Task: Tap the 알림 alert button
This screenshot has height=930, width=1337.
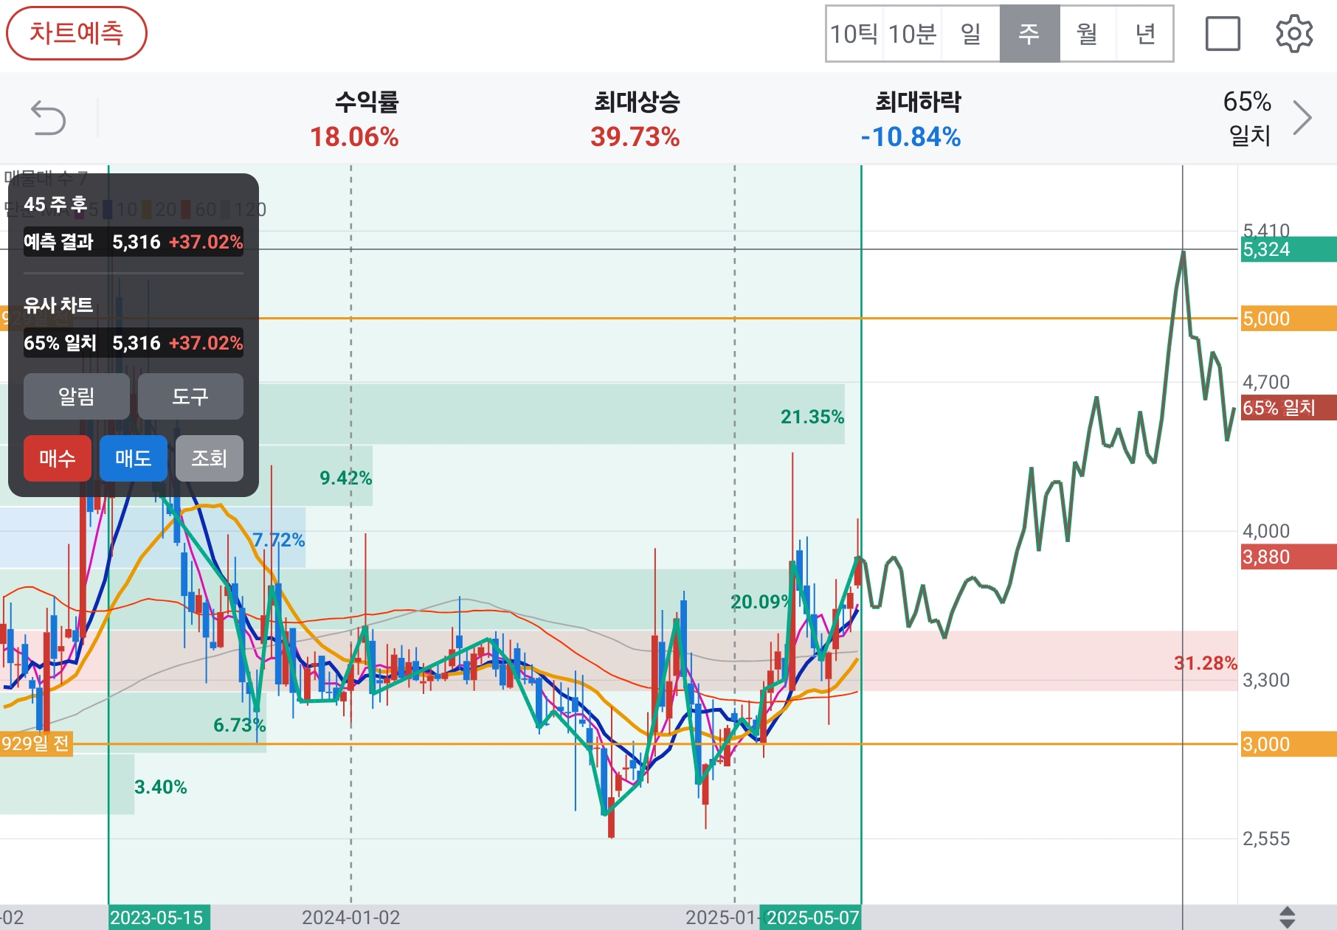Action: (77, 396)
